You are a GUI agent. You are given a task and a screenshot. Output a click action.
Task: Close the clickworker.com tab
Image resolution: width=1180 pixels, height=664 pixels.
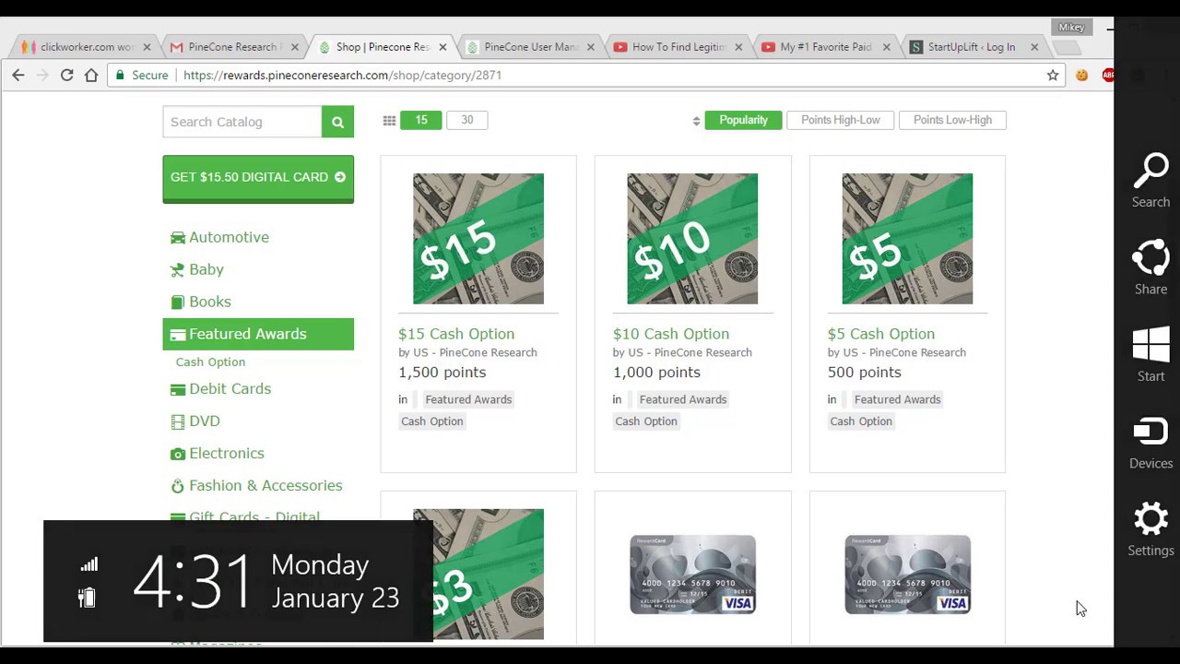pos(147,47)
